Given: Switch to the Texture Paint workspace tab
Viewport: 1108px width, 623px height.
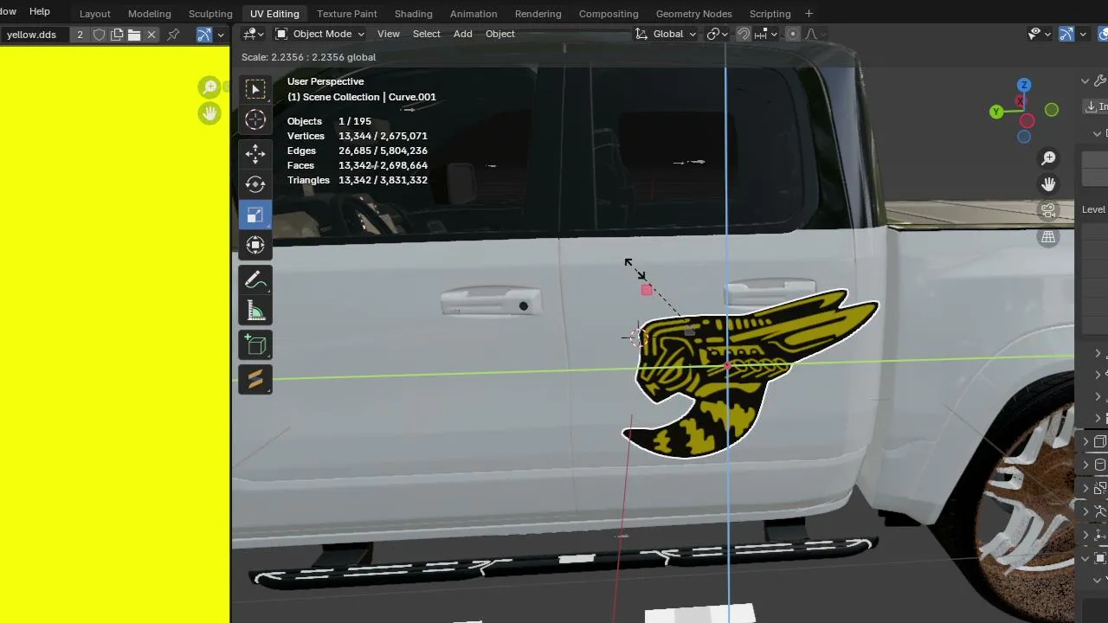Looking at the screenshot, I should click(x=347, y=14).
